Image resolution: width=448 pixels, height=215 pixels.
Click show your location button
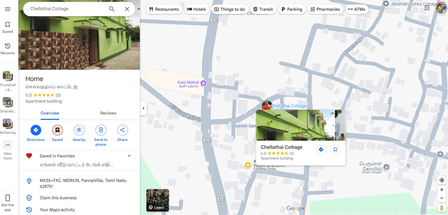click(x=442, y=180)
